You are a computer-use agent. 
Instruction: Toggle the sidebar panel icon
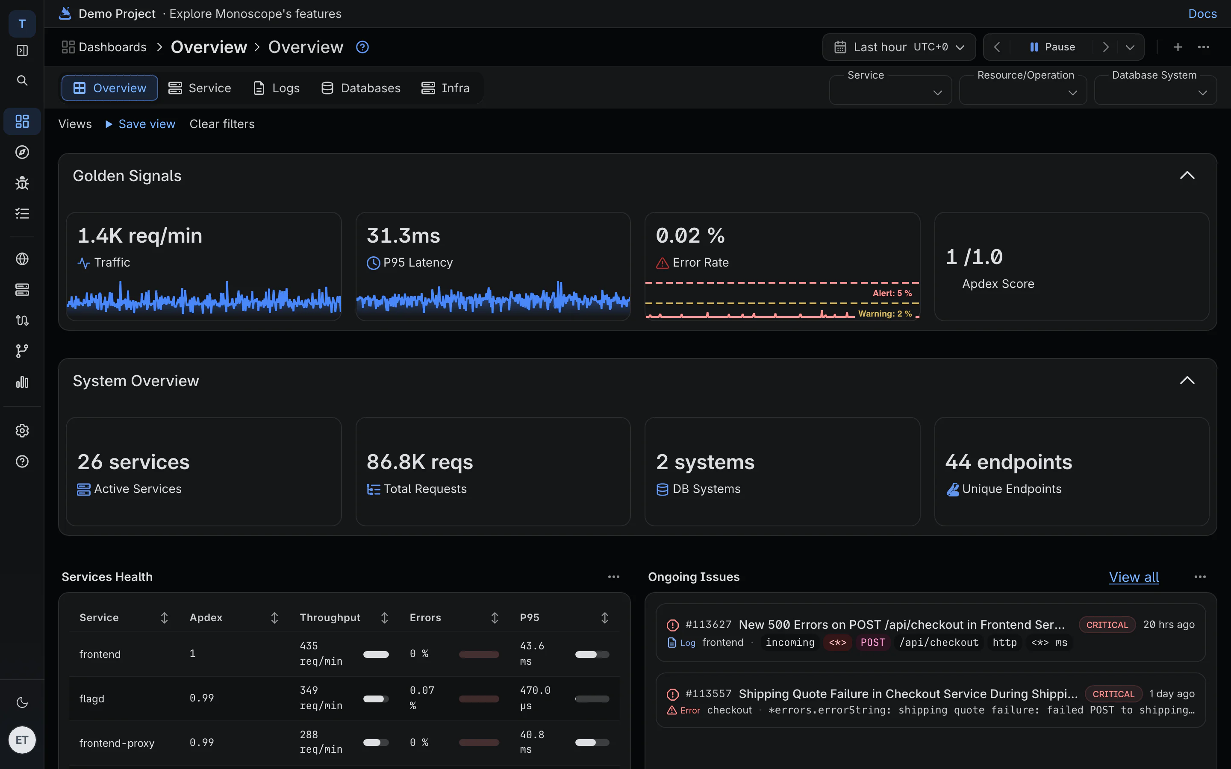pyautogui.click(x=22, y=50)
